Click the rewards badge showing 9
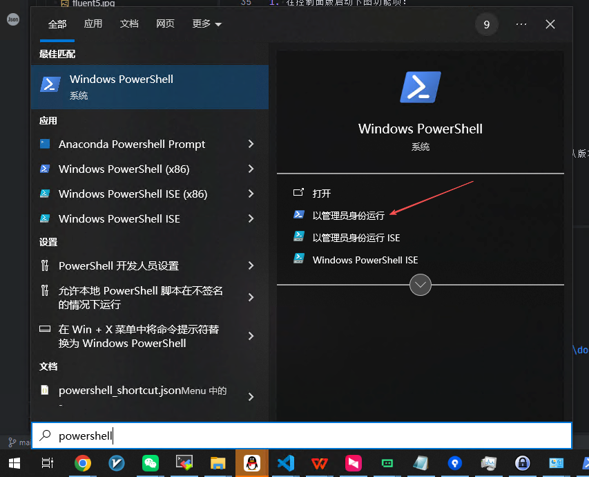 tap(486, 24)
